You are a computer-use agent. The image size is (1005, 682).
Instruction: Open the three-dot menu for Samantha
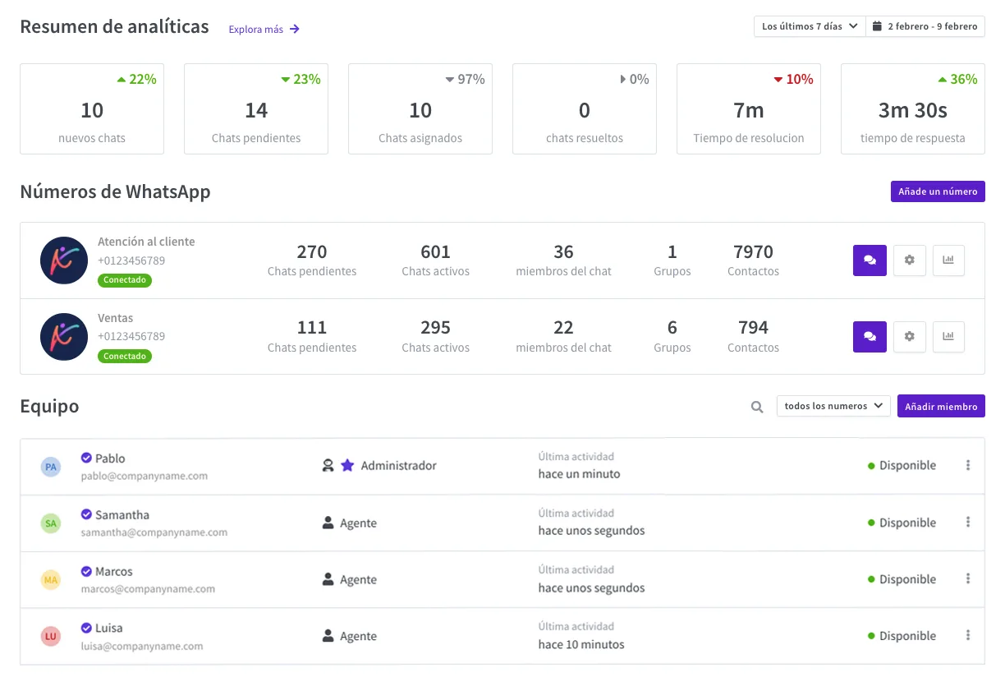[968, 522]
